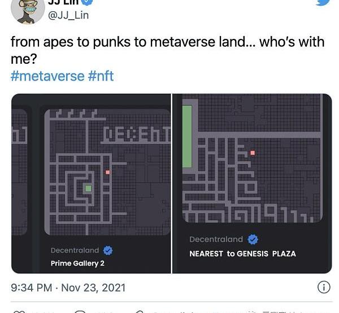The image size is (339, 313).
Task: Click the pink marker in right map
Action: (253, 153)
